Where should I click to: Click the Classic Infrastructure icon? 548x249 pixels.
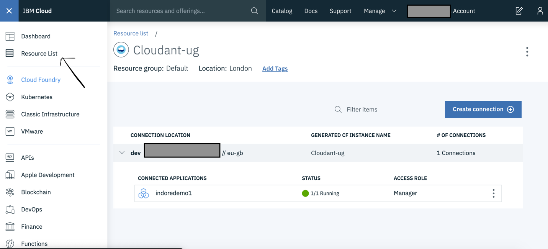10,114
